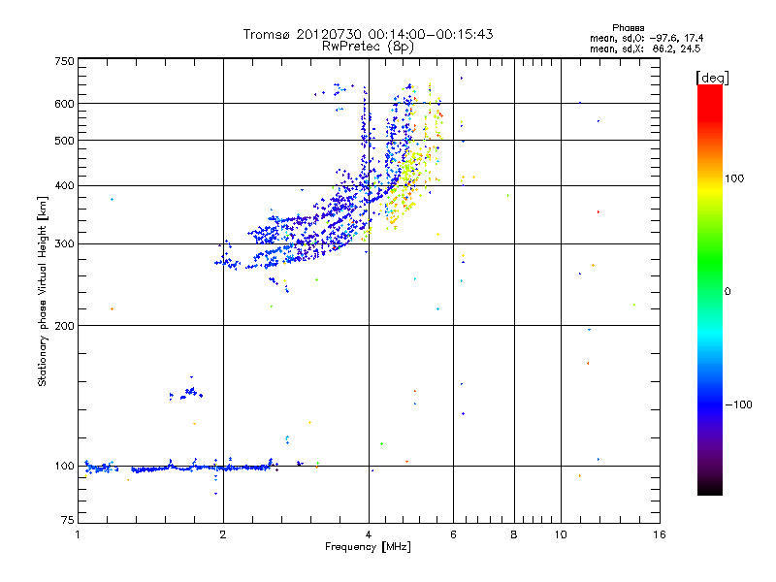776x582 pixels.
Task: Click the x-axis label '2'
Action: 223,534
